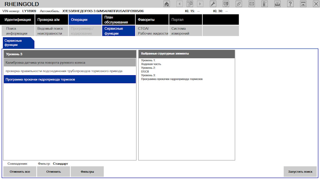Screen dimensions: 320x179
Task: Select Программа прокачки гидропривода тормозов row
Action: coord(70,79)
